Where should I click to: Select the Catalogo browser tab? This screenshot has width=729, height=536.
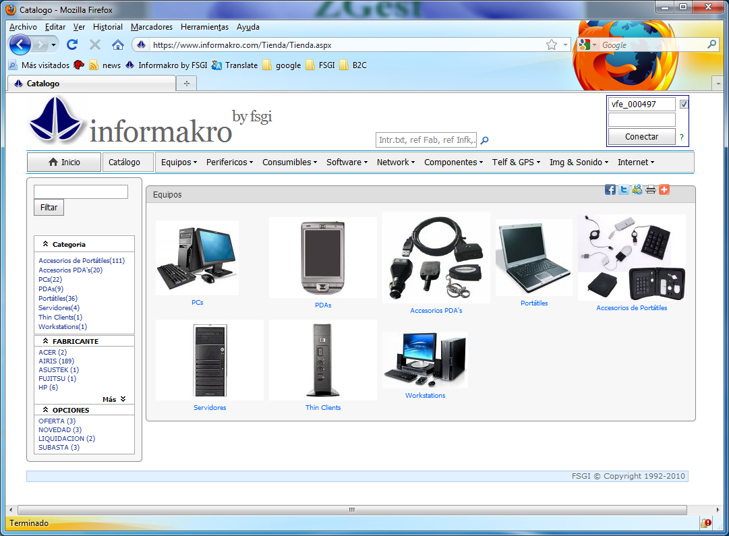click(92, 83)
